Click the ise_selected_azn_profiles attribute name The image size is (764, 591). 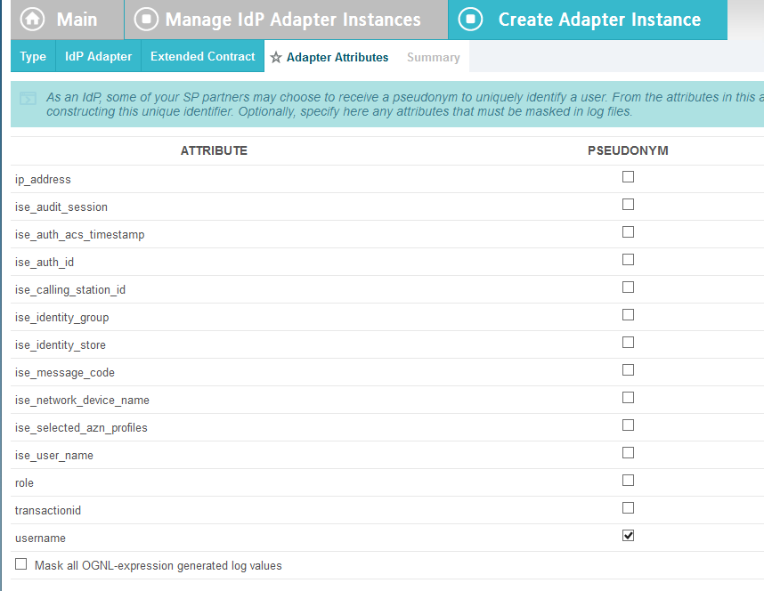[81, 428]
